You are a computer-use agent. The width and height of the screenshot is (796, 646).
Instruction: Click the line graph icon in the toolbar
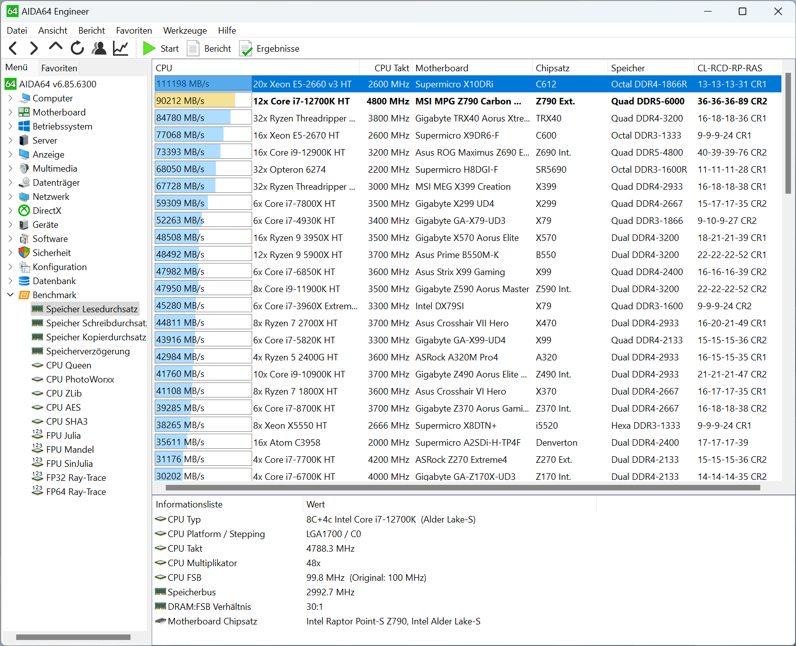tap(121, 48)
